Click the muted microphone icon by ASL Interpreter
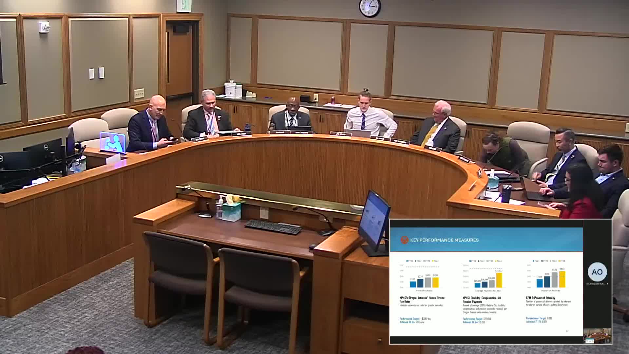Viewport: 629px width, 354px height. coord(607,284)
